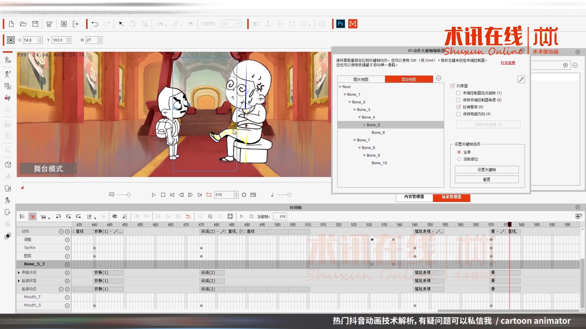Click fit-to-window icon in timeline toolbar

(230, 217)
